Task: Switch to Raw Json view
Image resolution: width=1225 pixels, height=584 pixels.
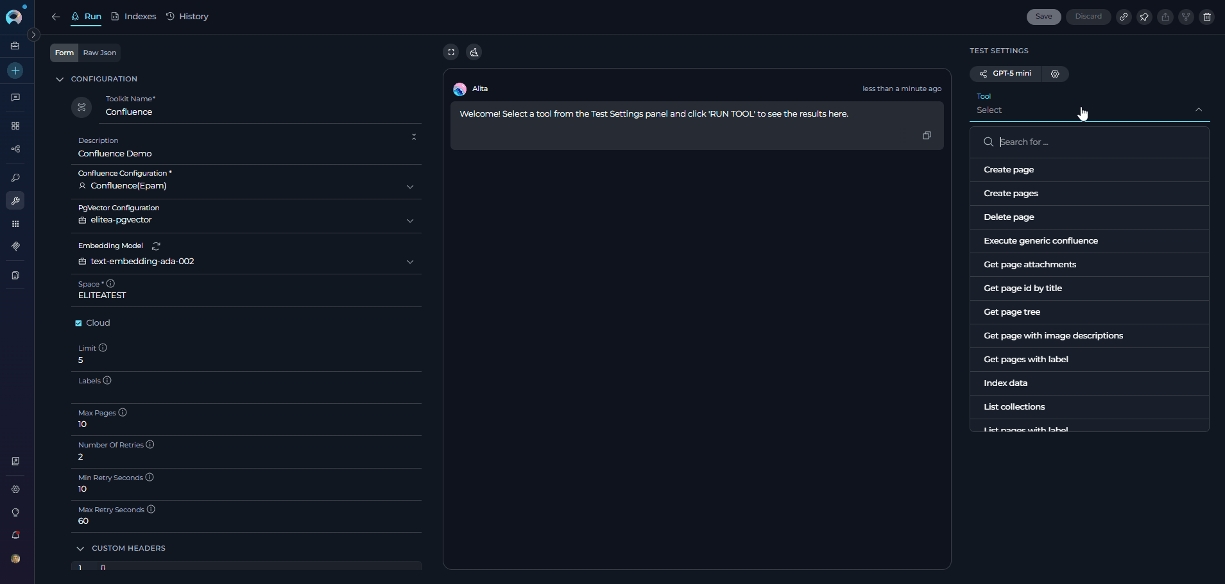Action: 99,53
